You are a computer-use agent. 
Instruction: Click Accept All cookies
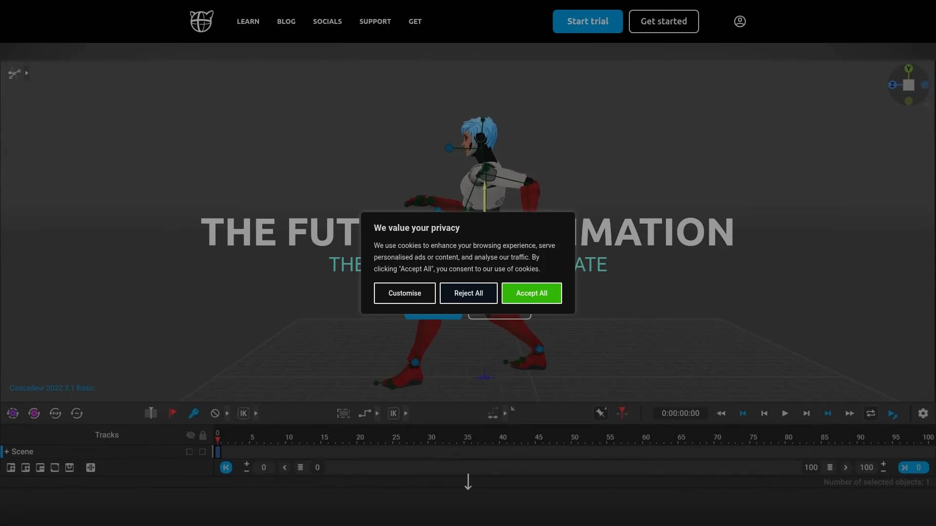click(531, 293)
